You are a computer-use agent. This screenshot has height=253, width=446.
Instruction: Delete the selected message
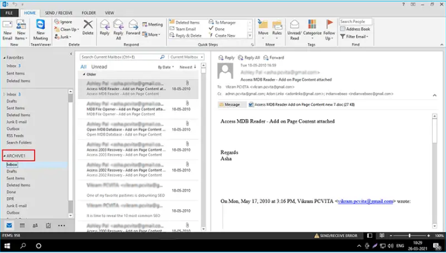coord(88,27)
